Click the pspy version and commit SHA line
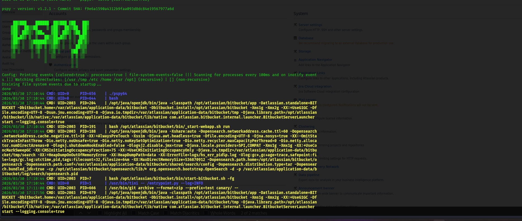This screenshot has height=221, width=522. (88, 9)
